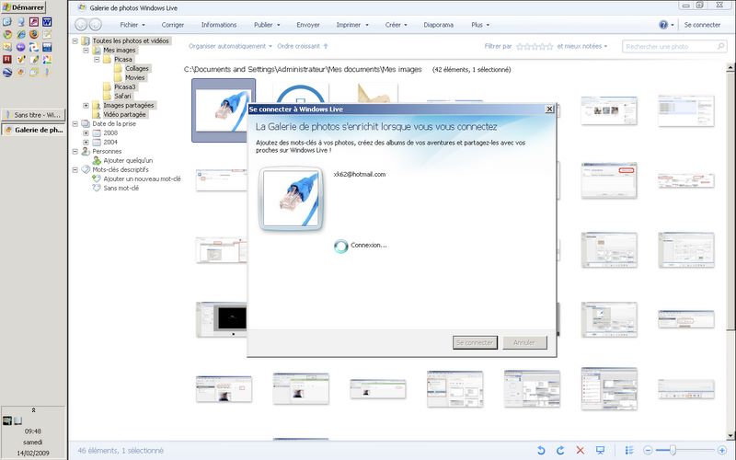Launch Adobe Flash from quick launch

pyautogui.click(x=7, y=59)
